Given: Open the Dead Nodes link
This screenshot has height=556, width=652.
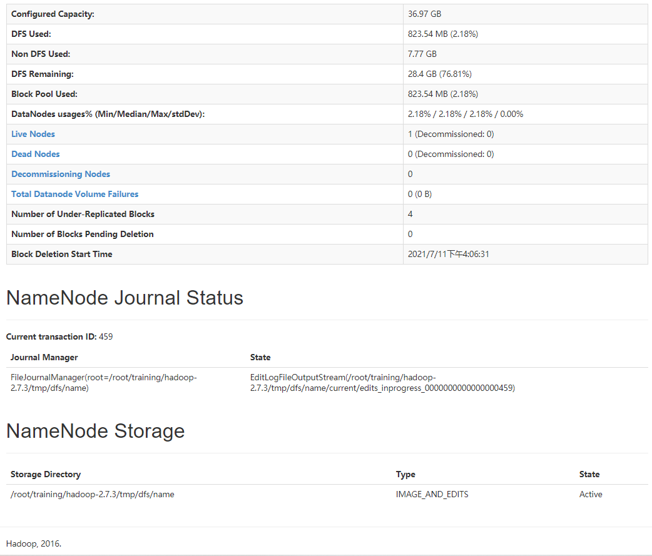Looking at the screenshot, I should point(36,154).
